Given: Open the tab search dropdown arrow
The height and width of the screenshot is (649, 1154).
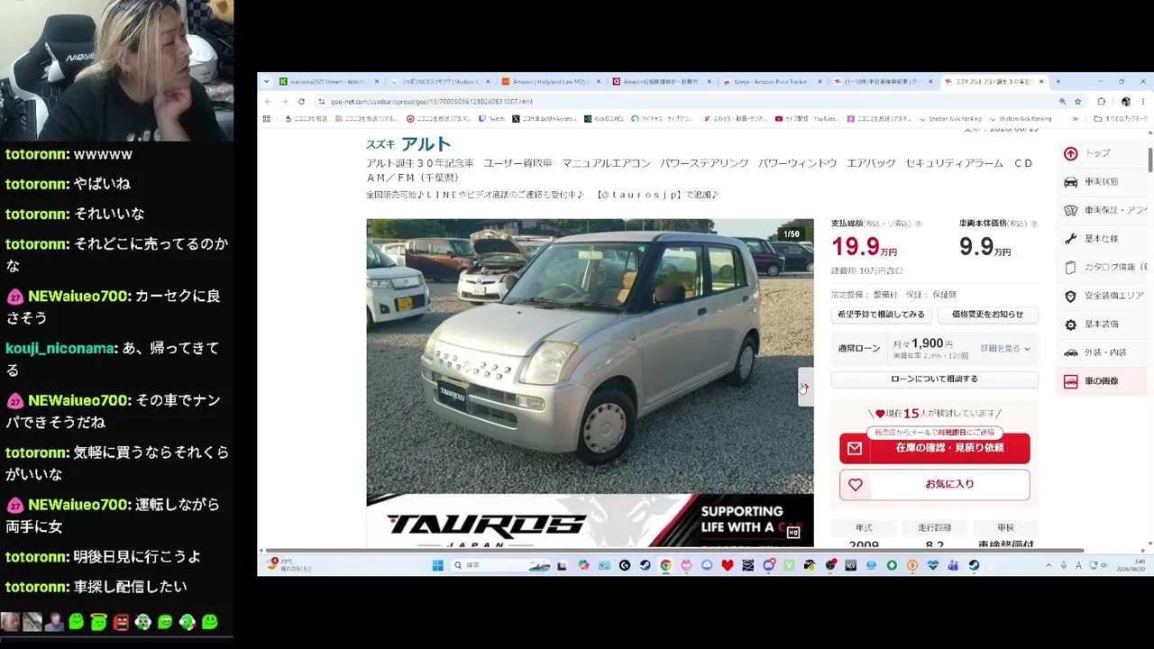Looking at the screenshot, I should pos(266,81).
